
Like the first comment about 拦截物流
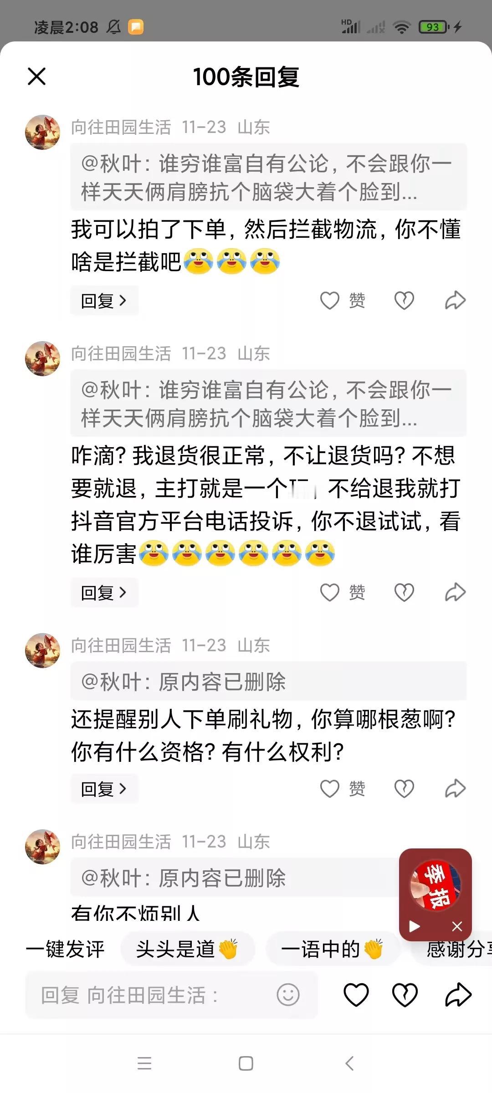coord(343,301)
